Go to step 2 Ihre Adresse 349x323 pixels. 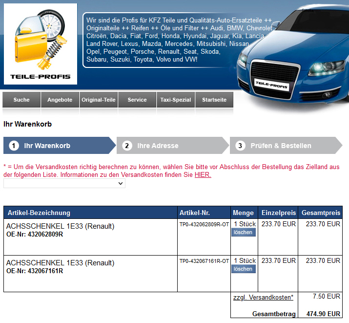click(x=158, y=146)
